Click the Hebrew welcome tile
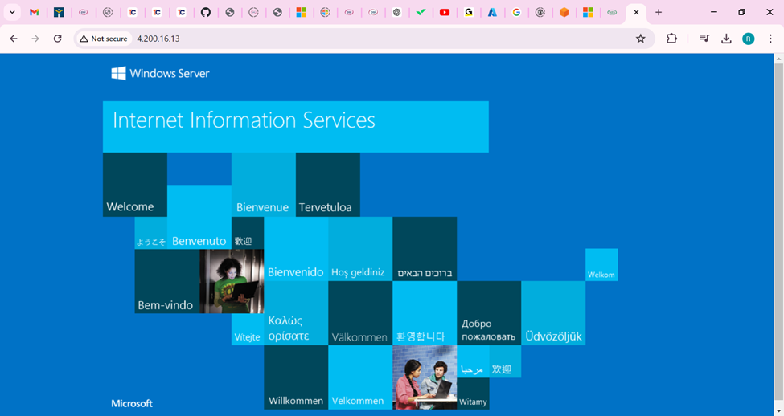Screen dimensions: 784x416 point(425,249)
